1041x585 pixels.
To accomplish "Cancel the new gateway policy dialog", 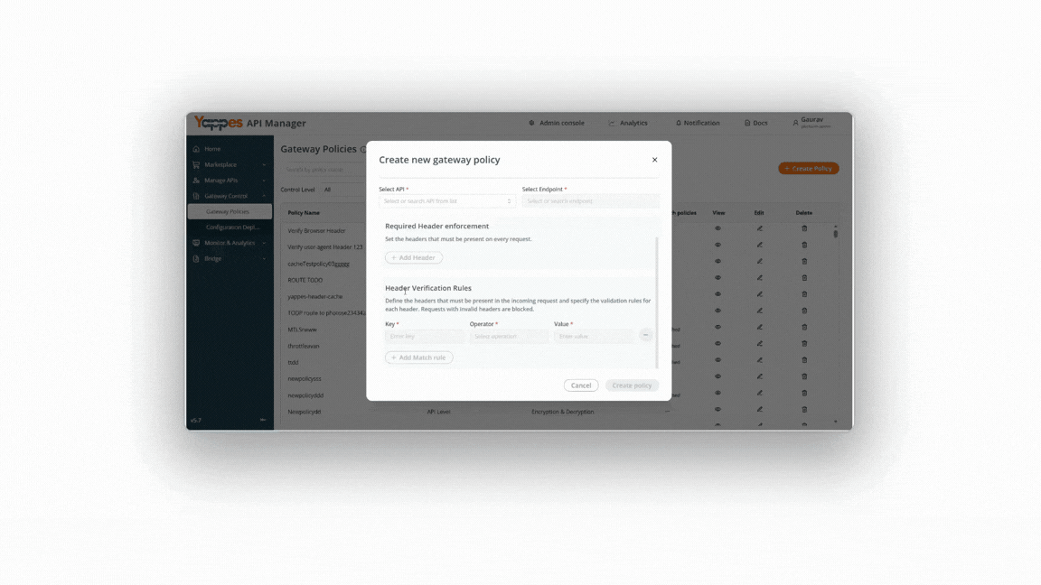I will (581, 385).
